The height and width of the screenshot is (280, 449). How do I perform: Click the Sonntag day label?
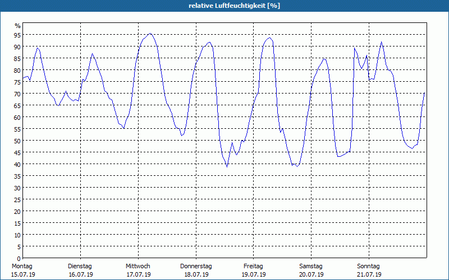369,266
